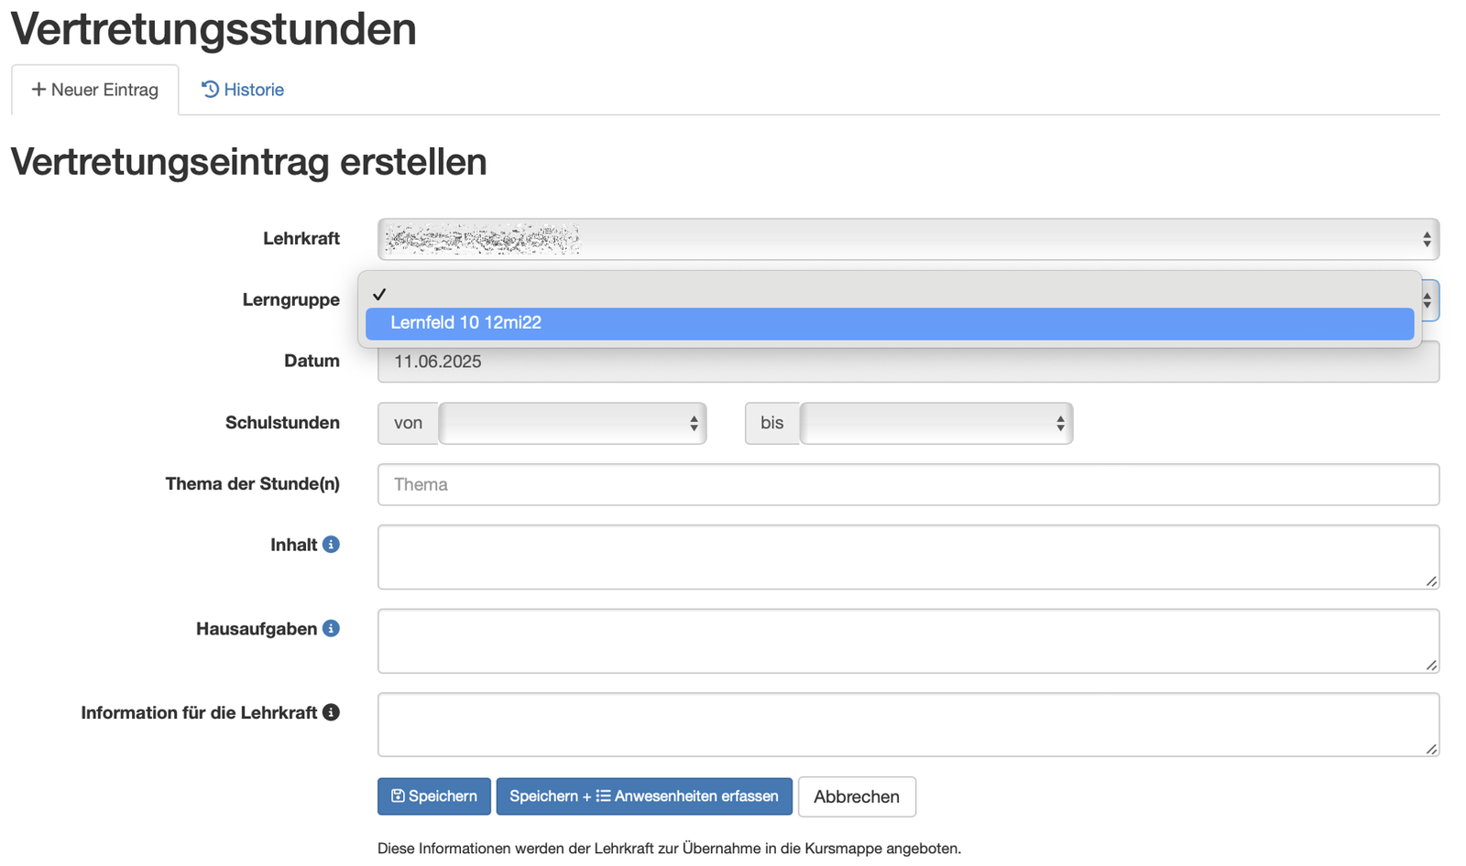Screen dimensions: 1466x866
Task: Cancel with the Abbrechen button
Action: point(857,796)
